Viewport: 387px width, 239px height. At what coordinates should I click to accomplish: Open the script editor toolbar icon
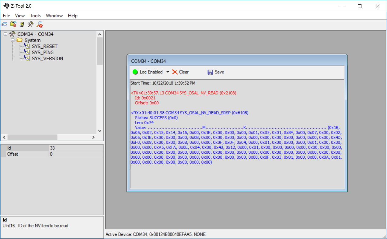click(x=22, y=24)
